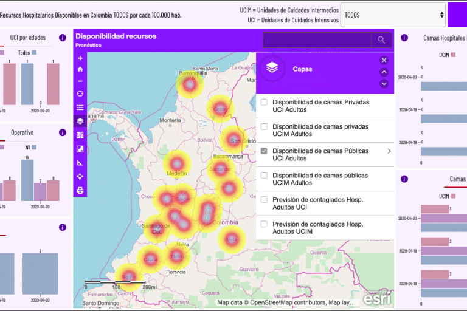This screenshot has width=467, height=311.
Task: Enable Disponibilidad de camas privadas UCIM Adultos
Action: click(x=264, y=127)
